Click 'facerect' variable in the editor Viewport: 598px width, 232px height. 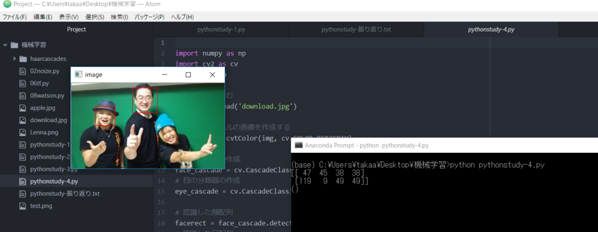point(193,223)
